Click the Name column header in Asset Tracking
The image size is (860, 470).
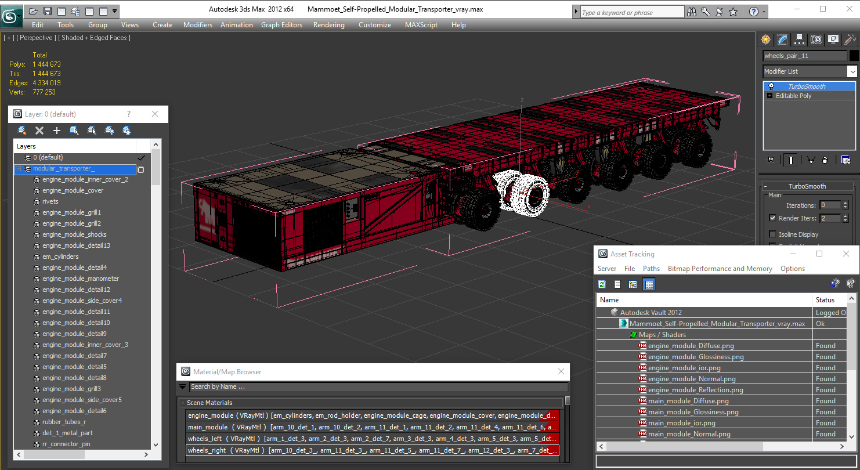pyautogui.click(x=704, y=300)
